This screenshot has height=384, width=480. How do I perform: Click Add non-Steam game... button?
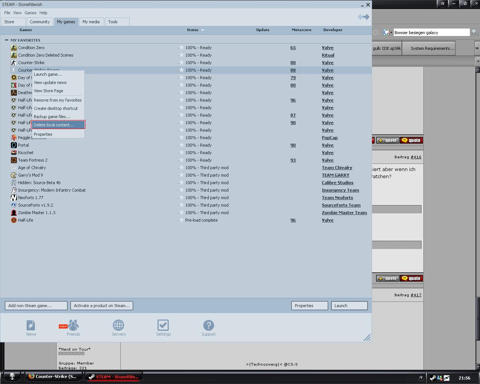pos(36,306)
